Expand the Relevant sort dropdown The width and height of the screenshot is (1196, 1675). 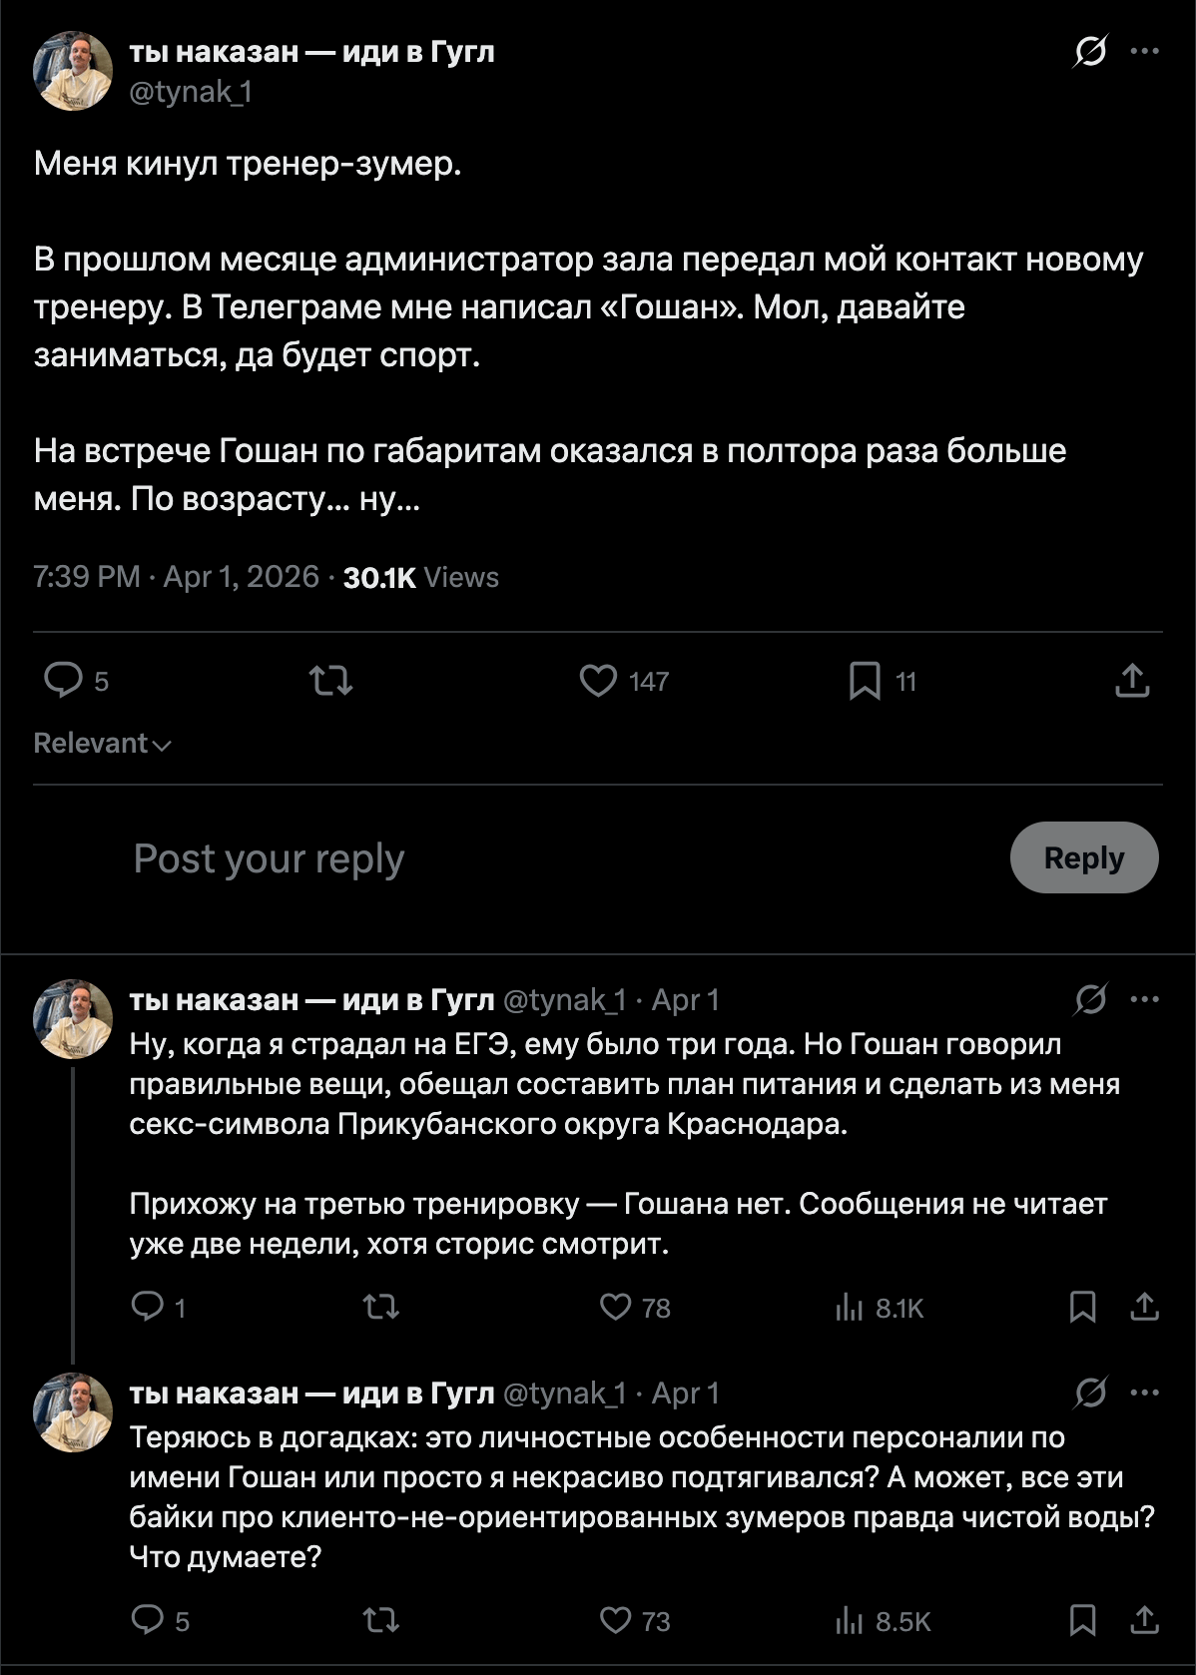102,744
